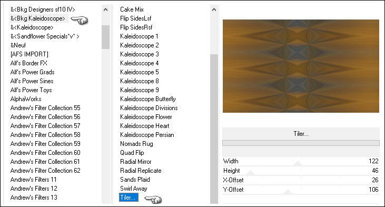385x207 pixels.
Task: Click the filter preview image
Action: point(301,66)
